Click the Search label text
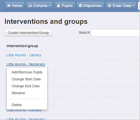 pos(84,33)
